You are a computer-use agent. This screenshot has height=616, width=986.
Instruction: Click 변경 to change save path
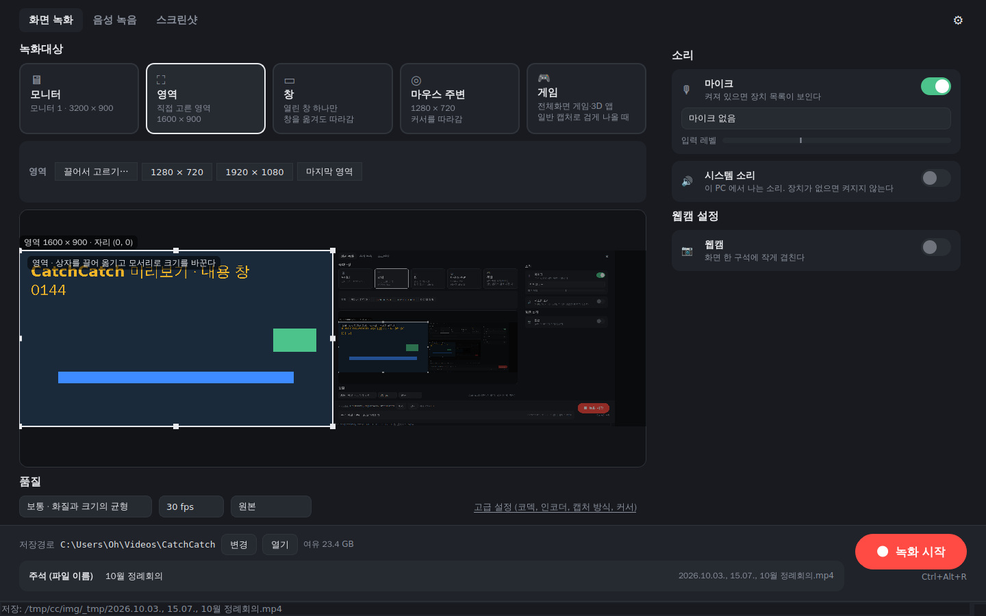[x=239, y=545]
